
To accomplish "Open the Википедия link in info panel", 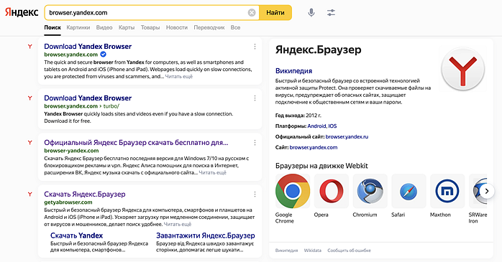I will coord(293,71).
